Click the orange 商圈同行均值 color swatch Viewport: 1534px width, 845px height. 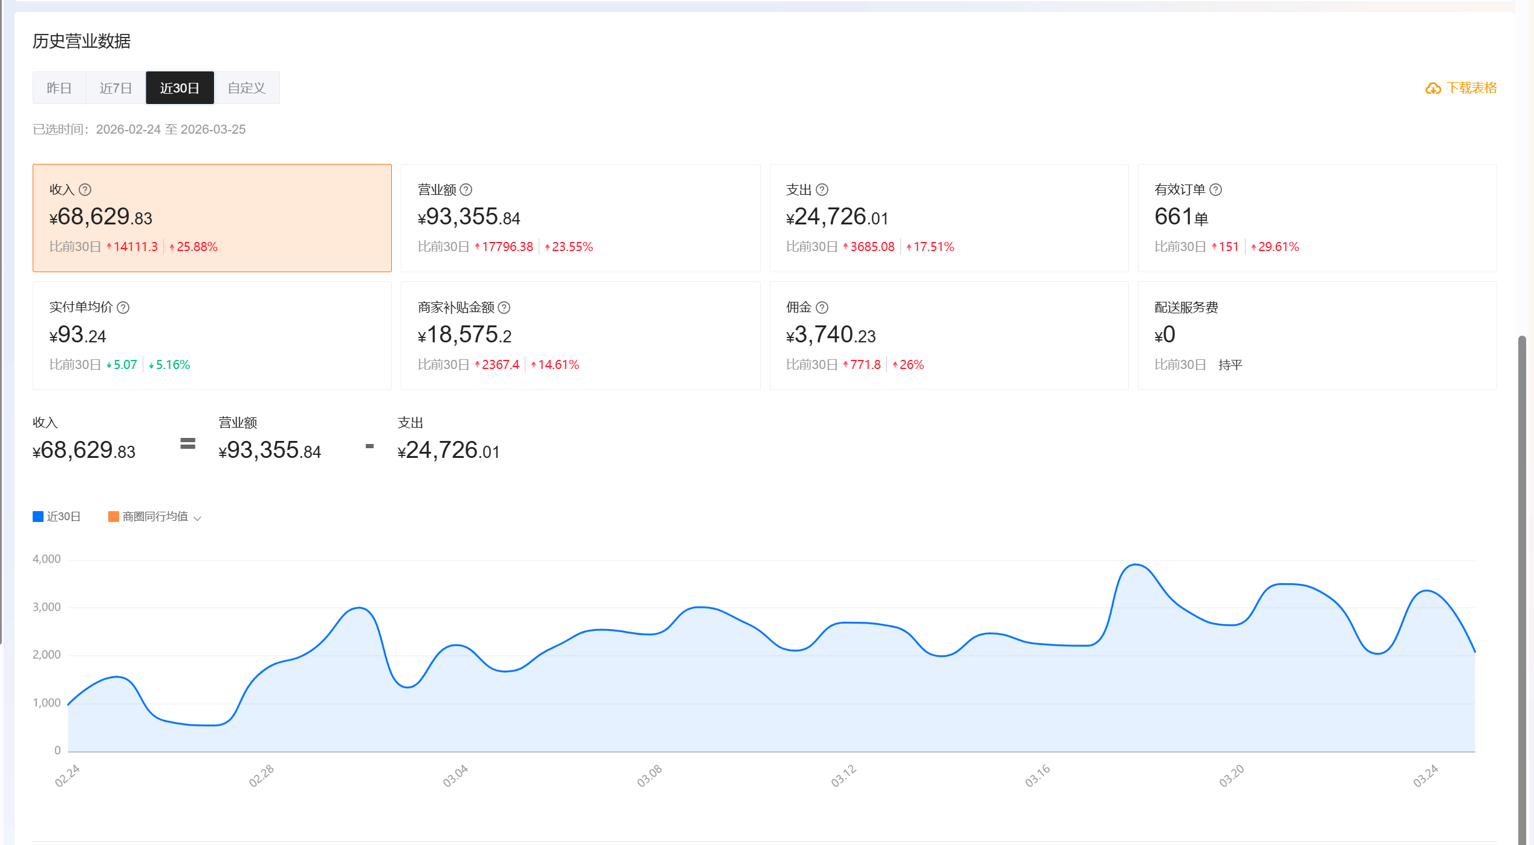[113, 517]
